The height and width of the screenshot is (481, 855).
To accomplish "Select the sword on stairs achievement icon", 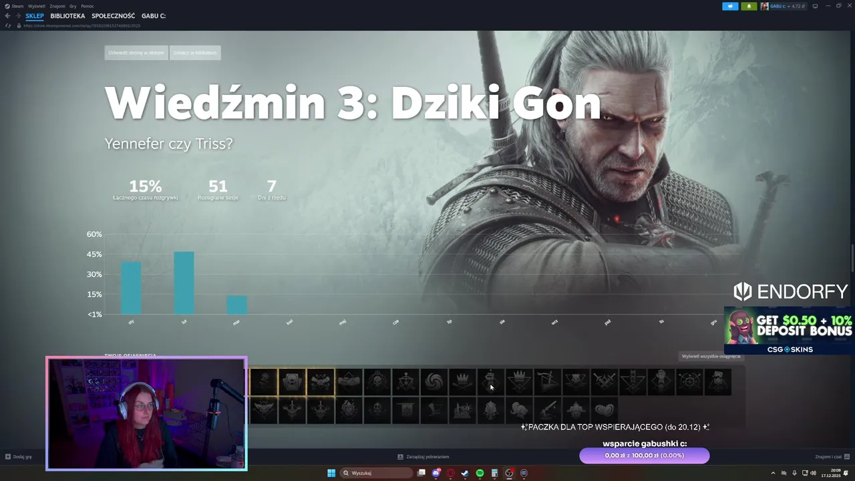I will (548, 382).
